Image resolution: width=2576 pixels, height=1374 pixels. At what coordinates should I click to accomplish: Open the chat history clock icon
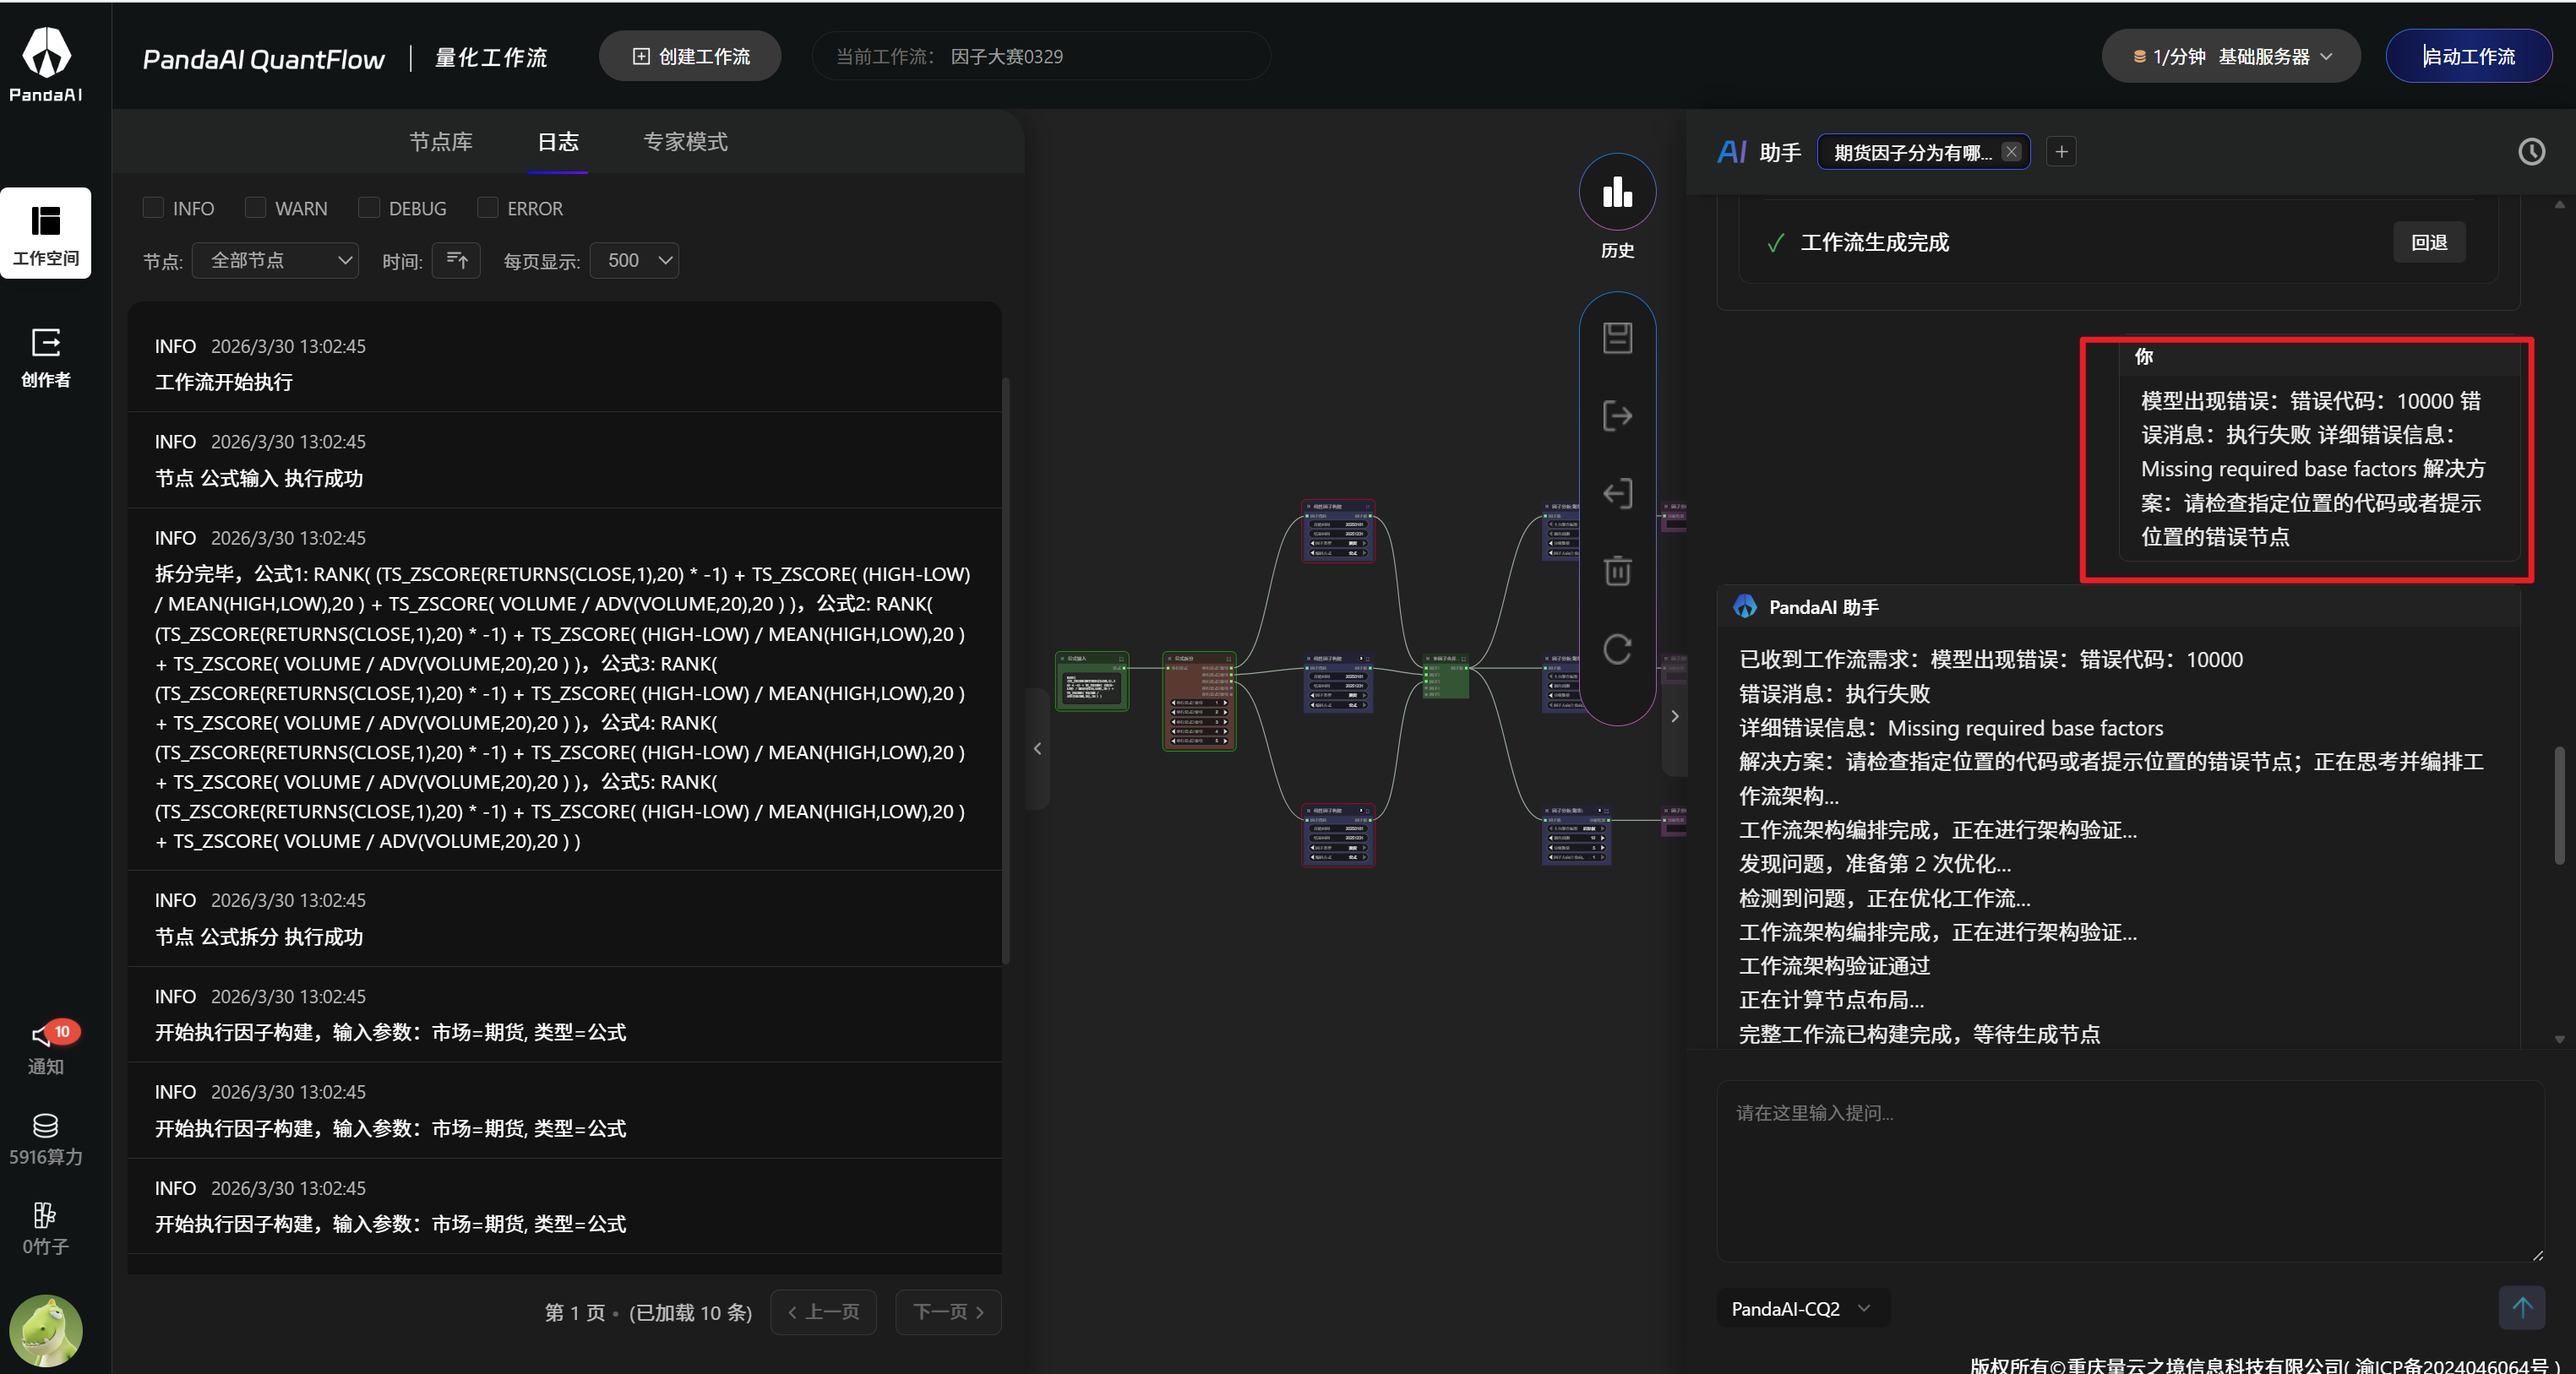(2531, 152)
